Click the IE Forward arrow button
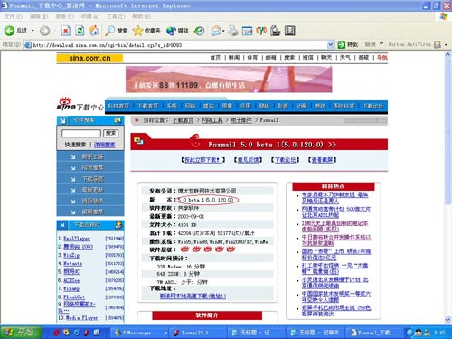Screen dimensions: 452x339 [x=44, y=31]
